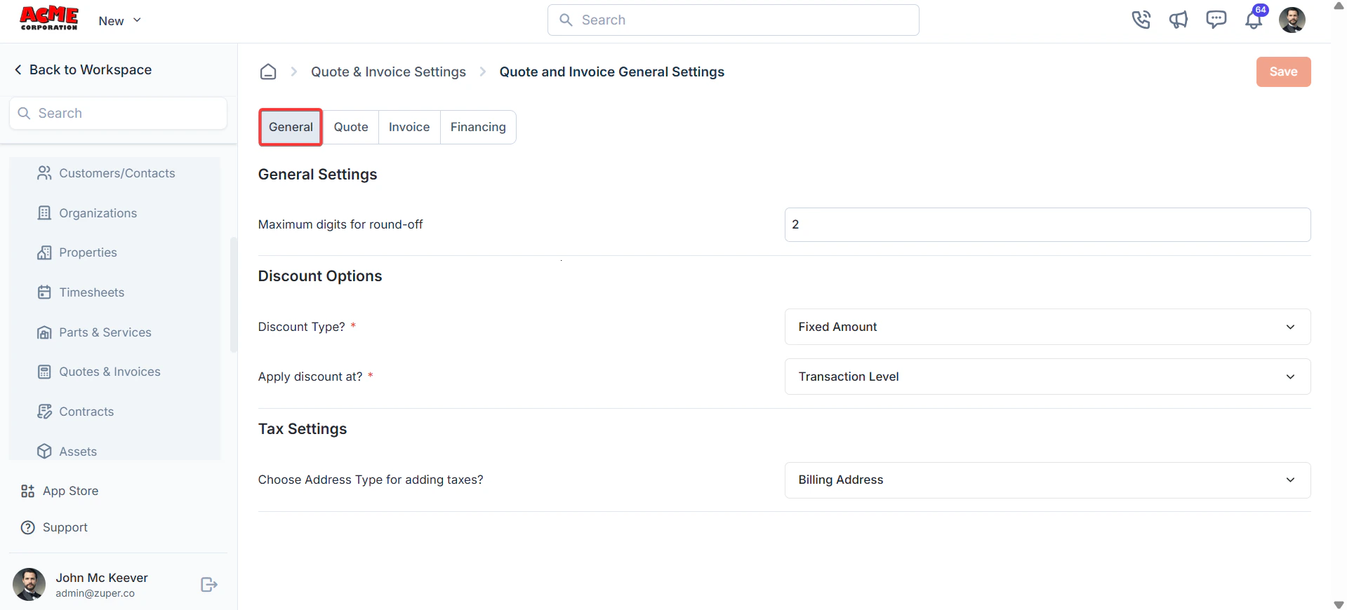This screenshot has height=610, width=1347.
Task: Click the home breadcrumb icon
Action: pos(268,72)
